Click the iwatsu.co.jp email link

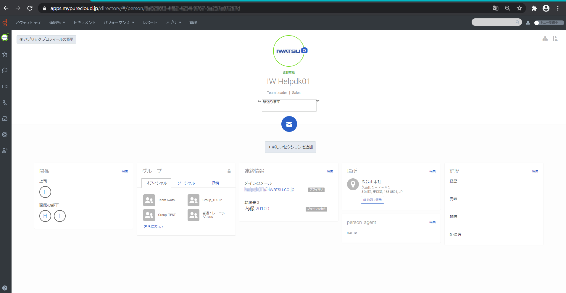point(269,190)
